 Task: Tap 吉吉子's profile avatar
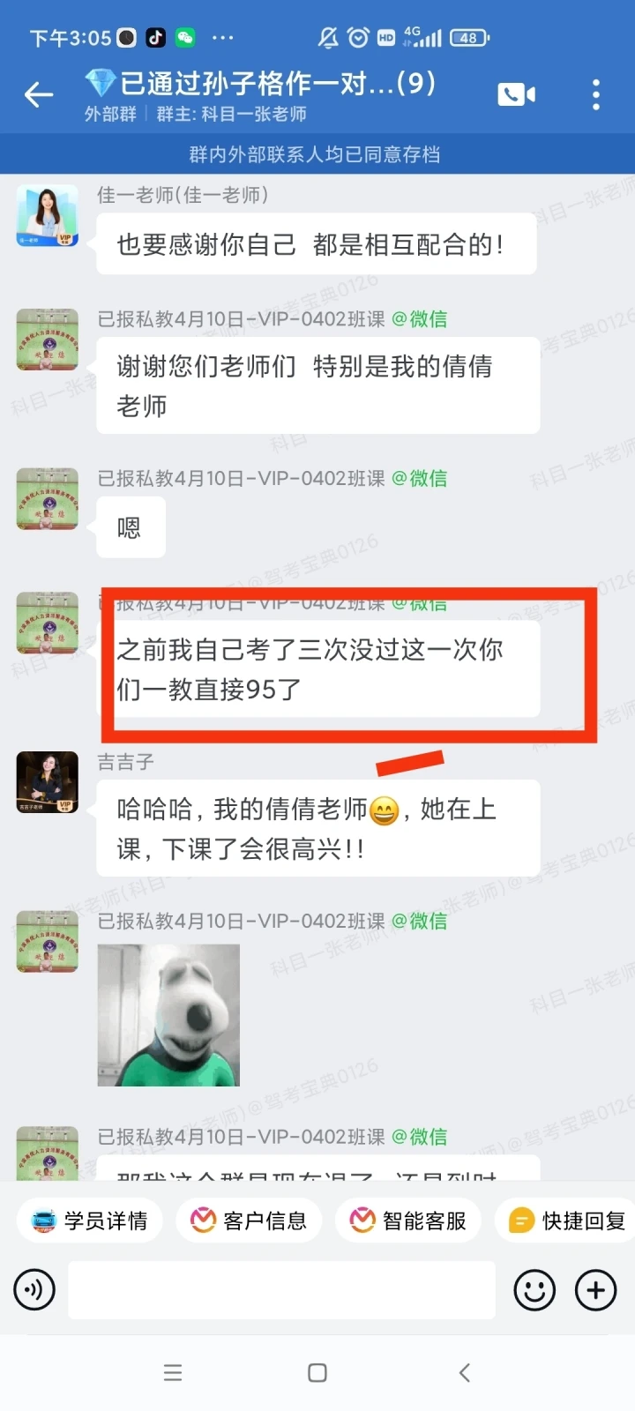point(48,783)
